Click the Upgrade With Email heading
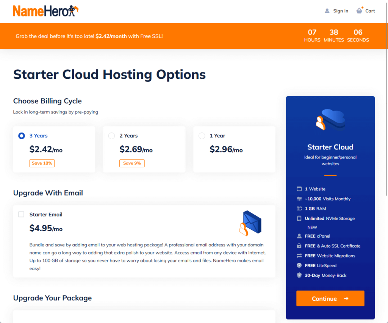Image resolution: width=388 pixels, height=323 pixels. coord(48,193)
